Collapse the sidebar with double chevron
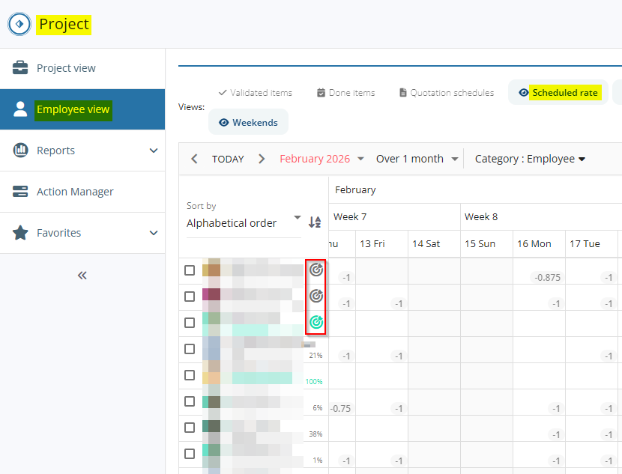The width and height of the screenshot is (622, 474). [x=82, y=276]
